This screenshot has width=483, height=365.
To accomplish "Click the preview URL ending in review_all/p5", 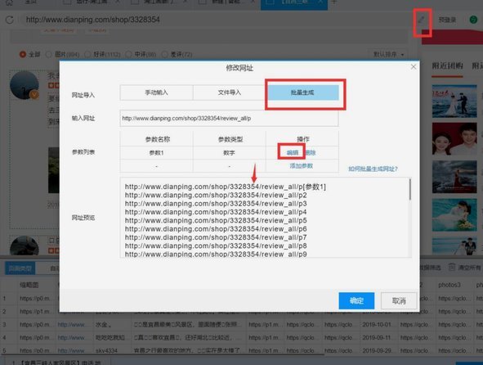I will click(x=216, y=221).
